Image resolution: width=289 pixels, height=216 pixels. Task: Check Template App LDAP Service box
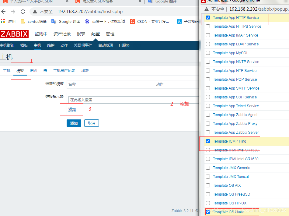(x=208, y=44)
